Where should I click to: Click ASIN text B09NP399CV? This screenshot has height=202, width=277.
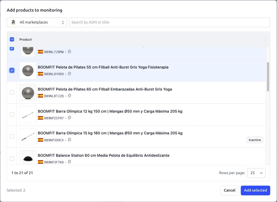click(x=54, y=140)
